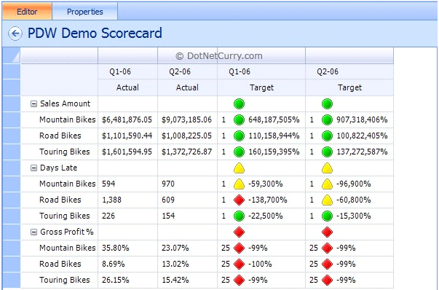Open the Properties tab
The height and width of the screenshot is (290, 439).
pyautogui.click(x=85, y=12)
